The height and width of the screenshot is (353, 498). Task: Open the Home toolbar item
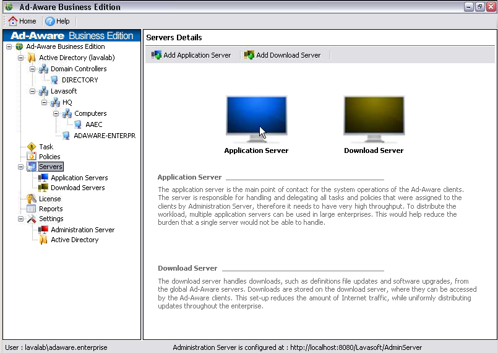pos(22,21)
